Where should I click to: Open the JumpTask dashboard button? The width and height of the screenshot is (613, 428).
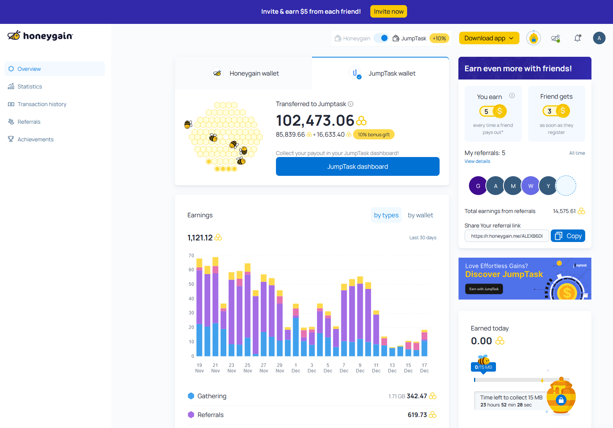coord(357,166)
